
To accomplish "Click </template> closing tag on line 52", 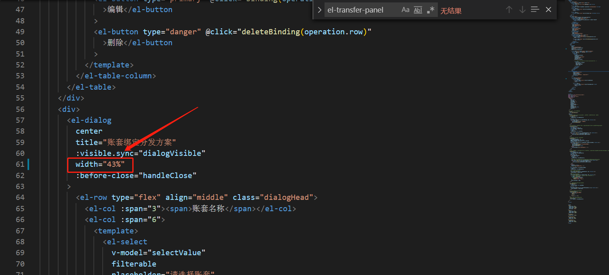I will [x=109, y=65].
